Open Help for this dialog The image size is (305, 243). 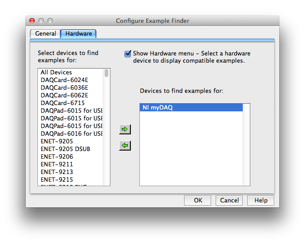pos(261,201)
